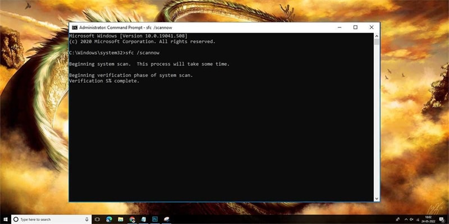Minimize the Command Prompt window

[x=340, y=27]
